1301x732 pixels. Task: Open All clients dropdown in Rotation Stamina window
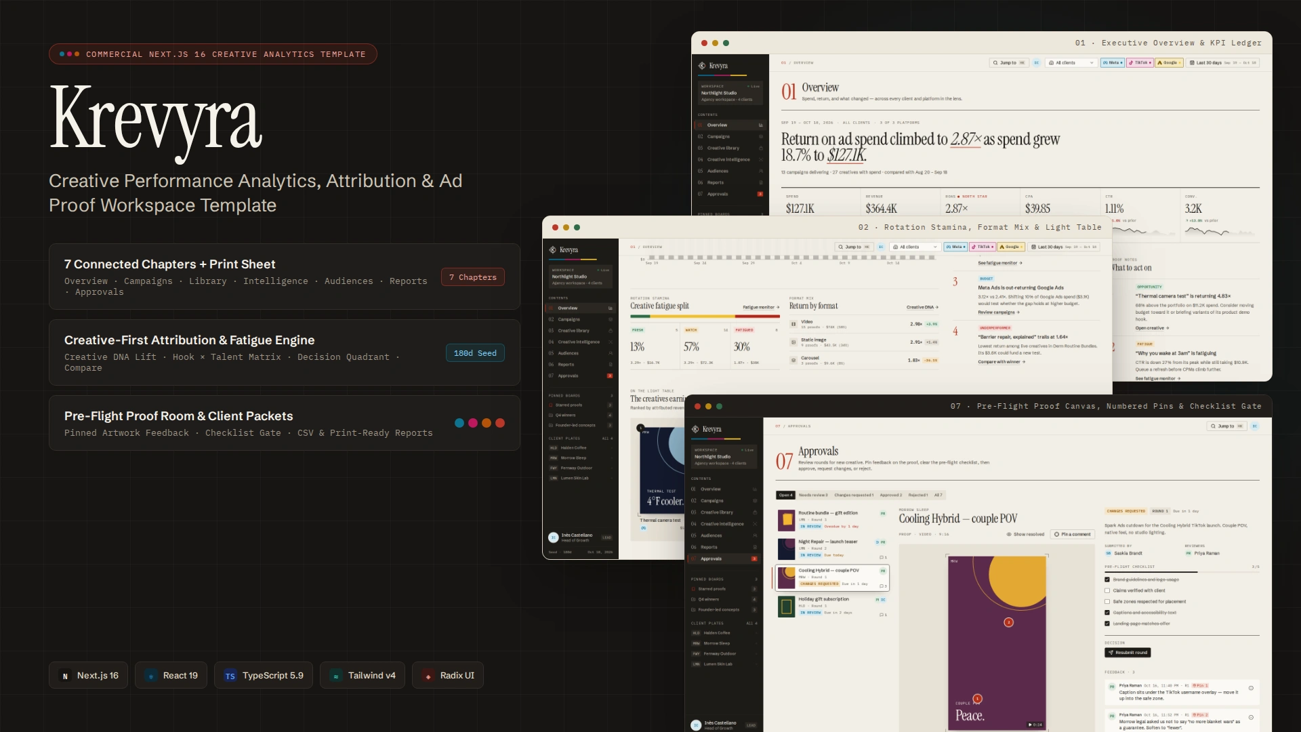[915, 247]
